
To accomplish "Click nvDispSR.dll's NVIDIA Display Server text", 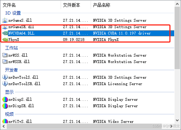I will coord(115,106).
